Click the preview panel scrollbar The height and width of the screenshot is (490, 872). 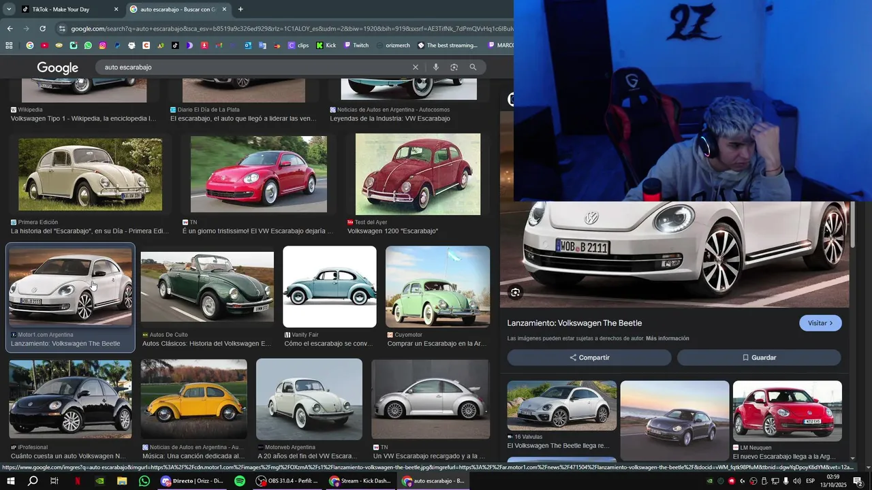[x=852, y=225]
